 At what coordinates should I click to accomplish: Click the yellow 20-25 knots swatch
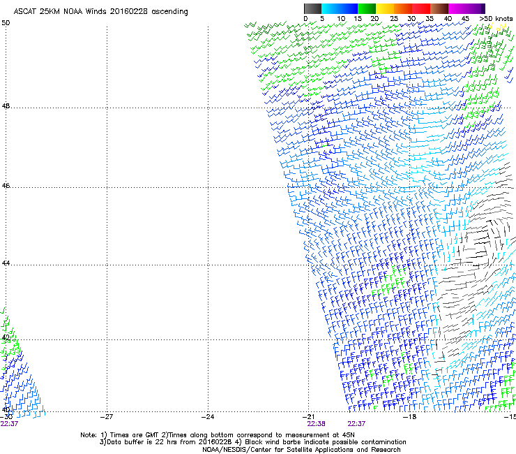point(385,8)
